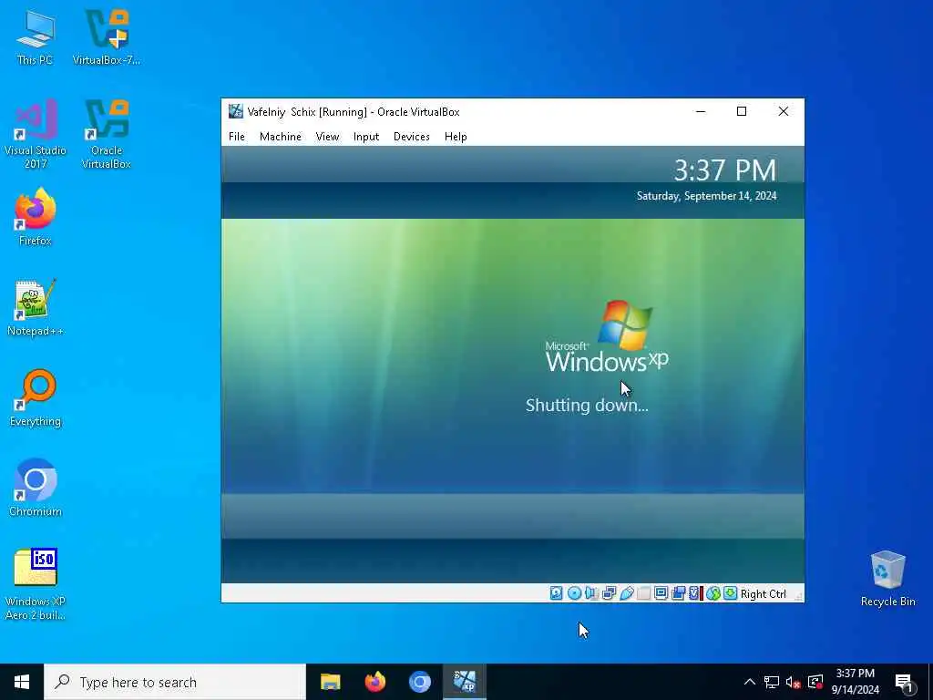Show hidden system tray icons

[x=750, y=682]
